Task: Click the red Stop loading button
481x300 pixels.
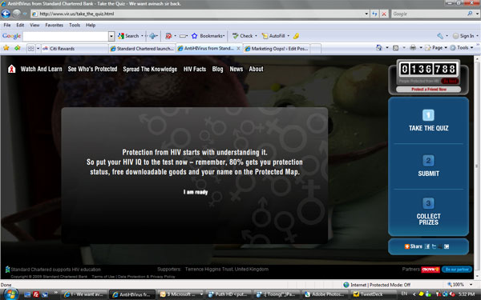Action: pyautogui.click(x=384, y=14)
